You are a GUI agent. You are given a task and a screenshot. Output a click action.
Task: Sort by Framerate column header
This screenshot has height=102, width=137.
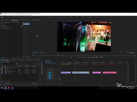click(19, 66)
